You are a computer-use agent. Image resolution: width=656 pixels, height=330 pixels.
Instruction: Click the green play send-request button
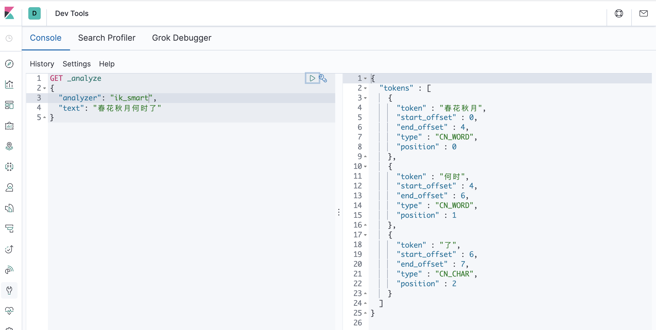coord(312,78)
